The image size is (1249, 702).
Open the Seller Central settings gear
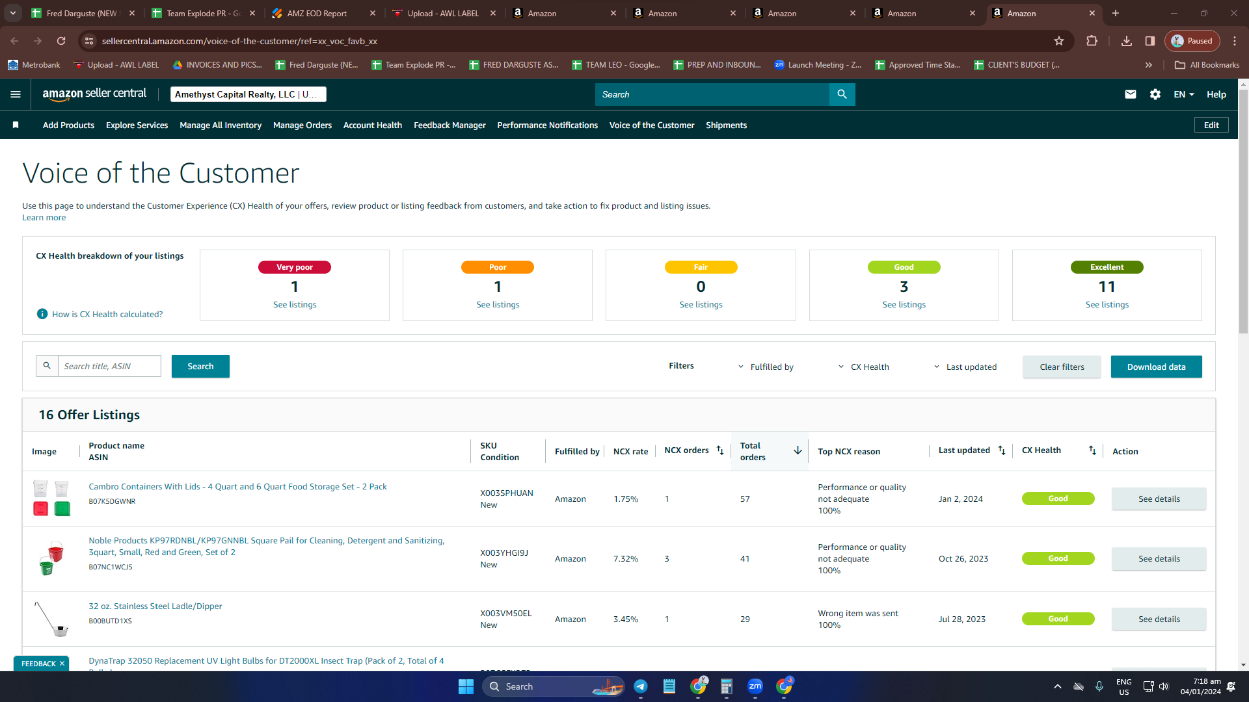click(1155, 94)
